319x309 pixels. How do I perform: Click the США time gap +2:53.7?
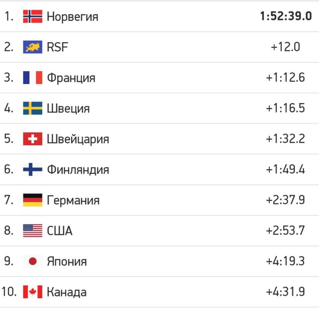(x=285, y=231)
